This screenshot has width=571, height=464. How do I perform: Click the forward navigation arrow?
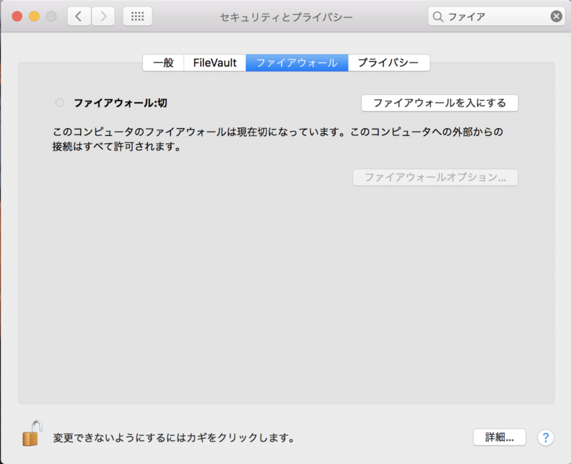[103, 17]
